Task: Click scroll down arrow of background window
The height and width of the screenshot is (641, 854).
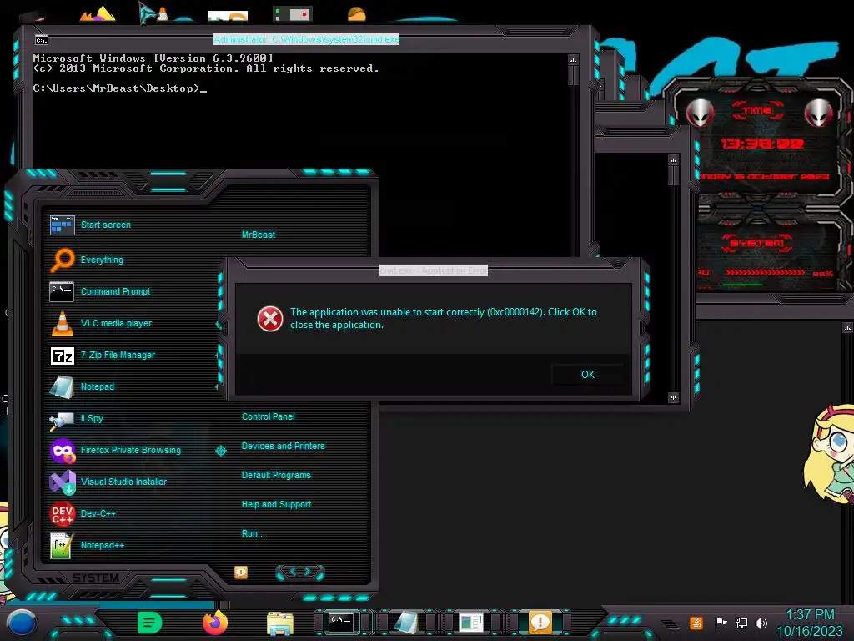Action: pyautogui.click(x=674, y=398)
